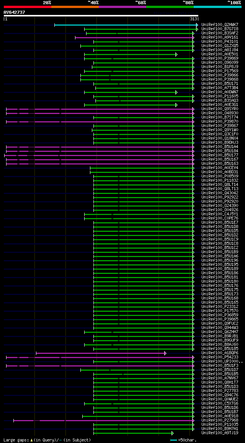This screenshot has width=245, height=443.
Task: Click the AV642737 query name label
Action: click(x=15, y=12)
